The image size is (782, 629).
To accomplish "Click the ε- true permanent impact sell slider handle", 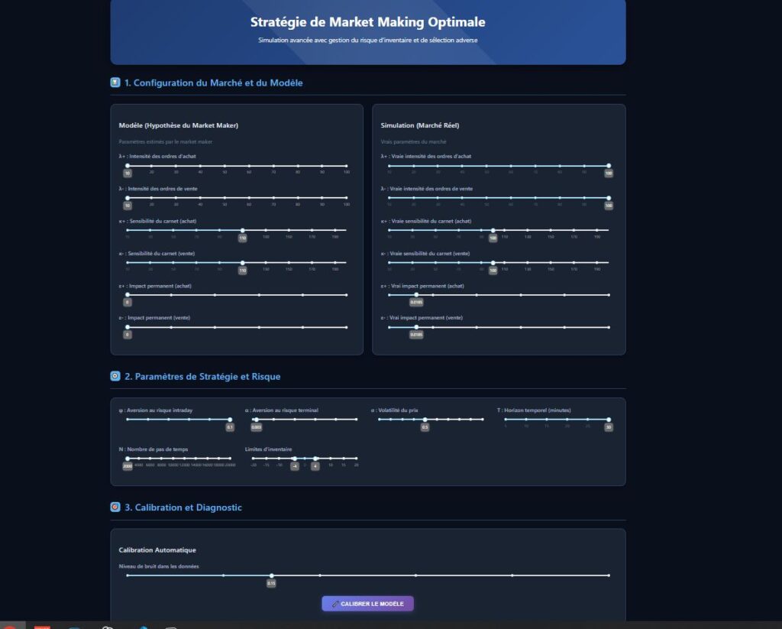I will click(416, 327).
